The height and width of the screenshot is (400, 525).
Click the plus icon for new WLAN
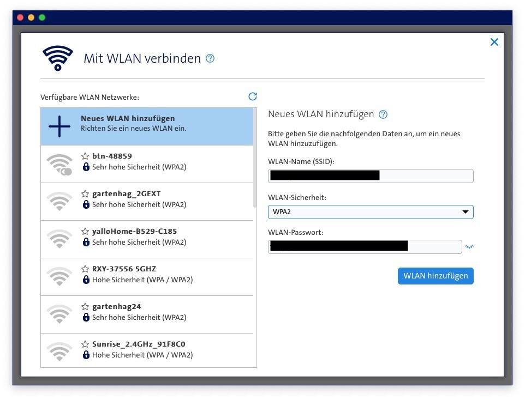[x=59, y=126]
